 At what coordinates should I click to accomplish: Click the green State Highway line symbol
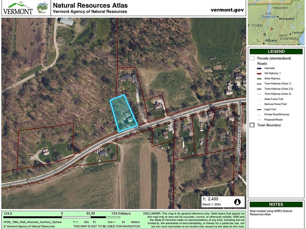point(259,79)
